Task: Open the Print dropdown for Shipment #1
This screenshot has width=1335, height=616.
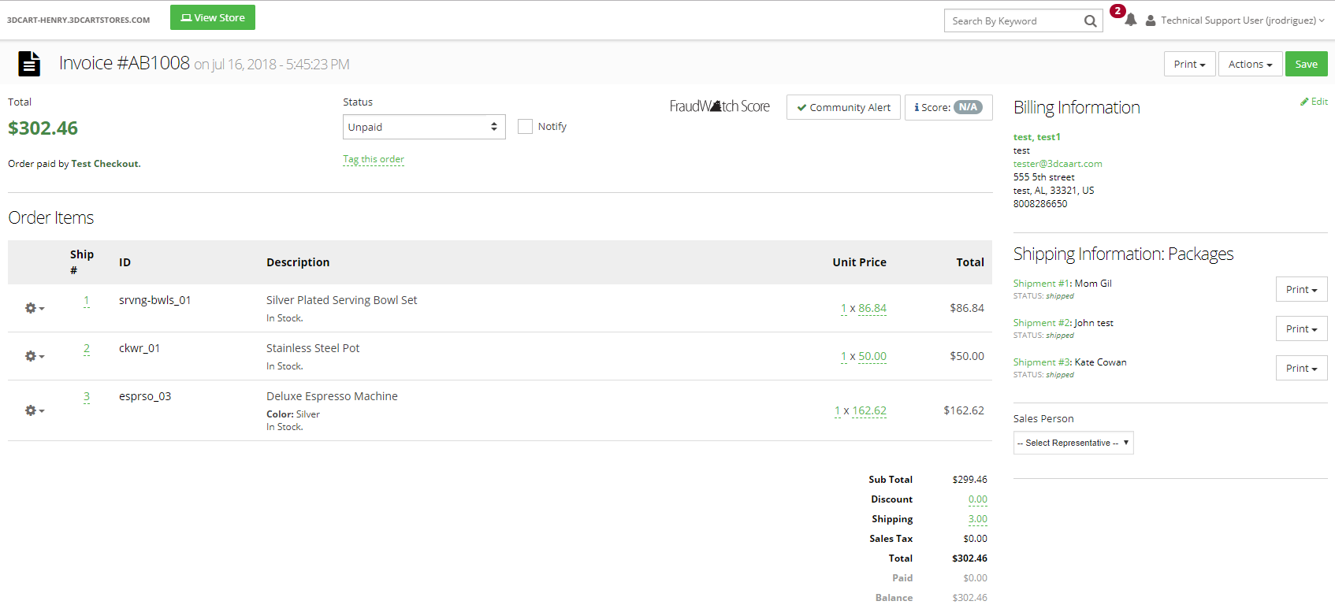Action: tap(1301, 289)
